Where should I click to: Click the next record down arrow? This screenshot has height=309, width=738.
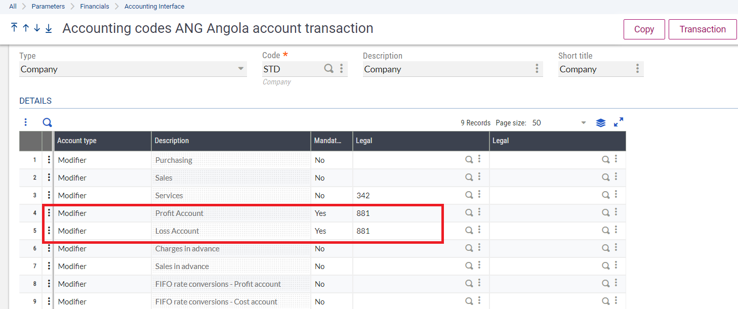37,28
